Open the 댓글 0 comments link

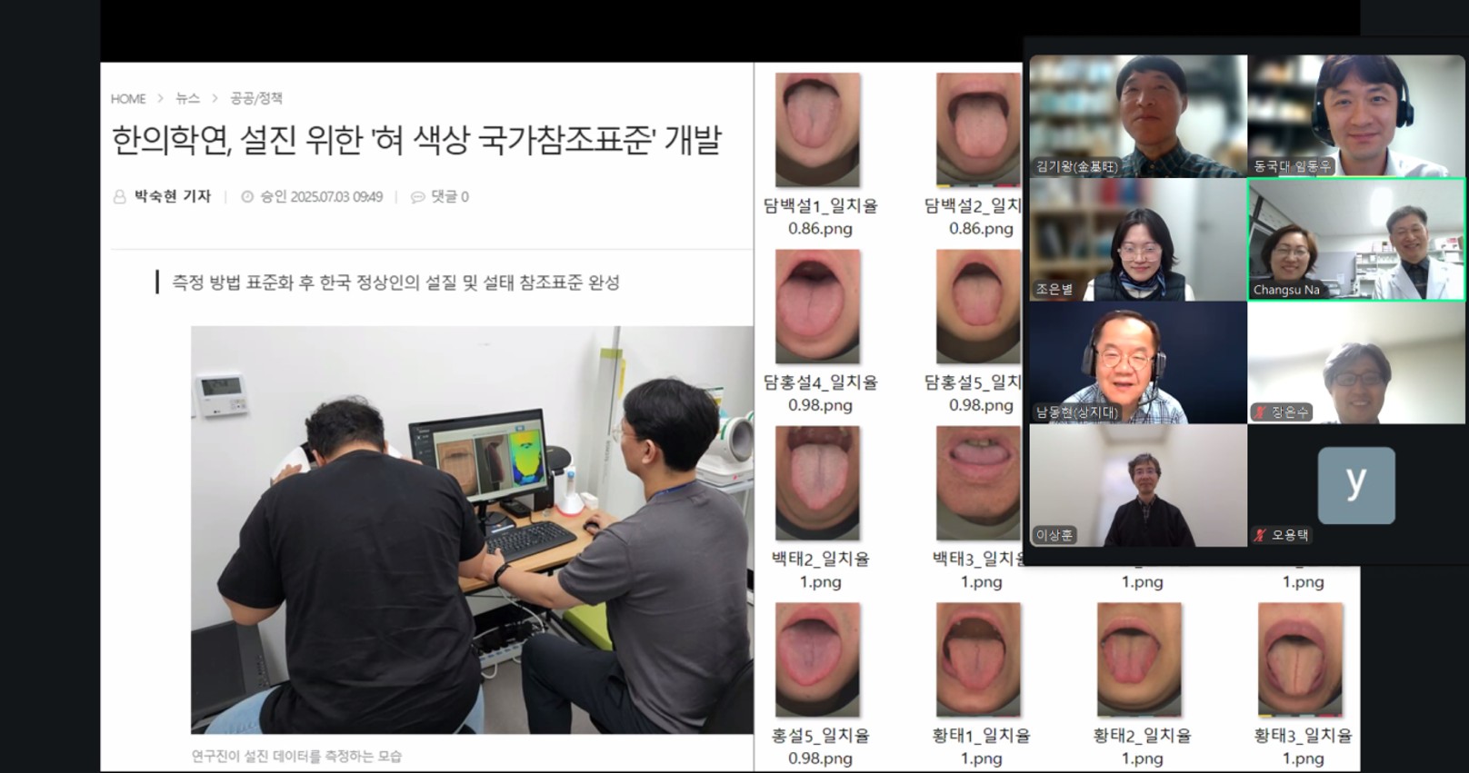coord(449,196)
